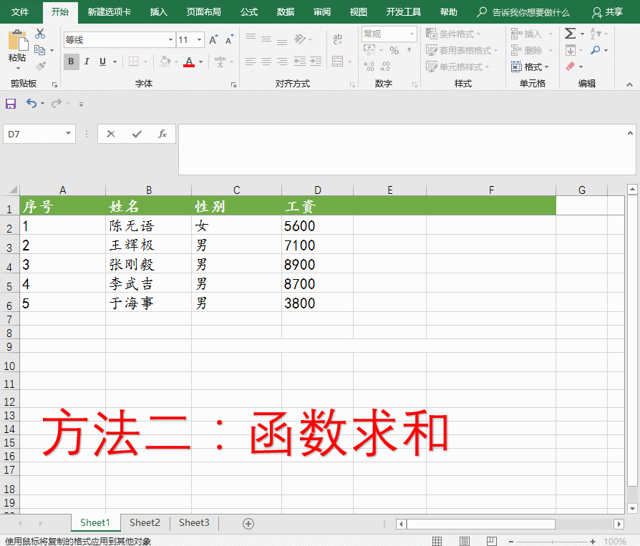Click the decrease indent icon
640x546 pixels.
coord(300,62)
